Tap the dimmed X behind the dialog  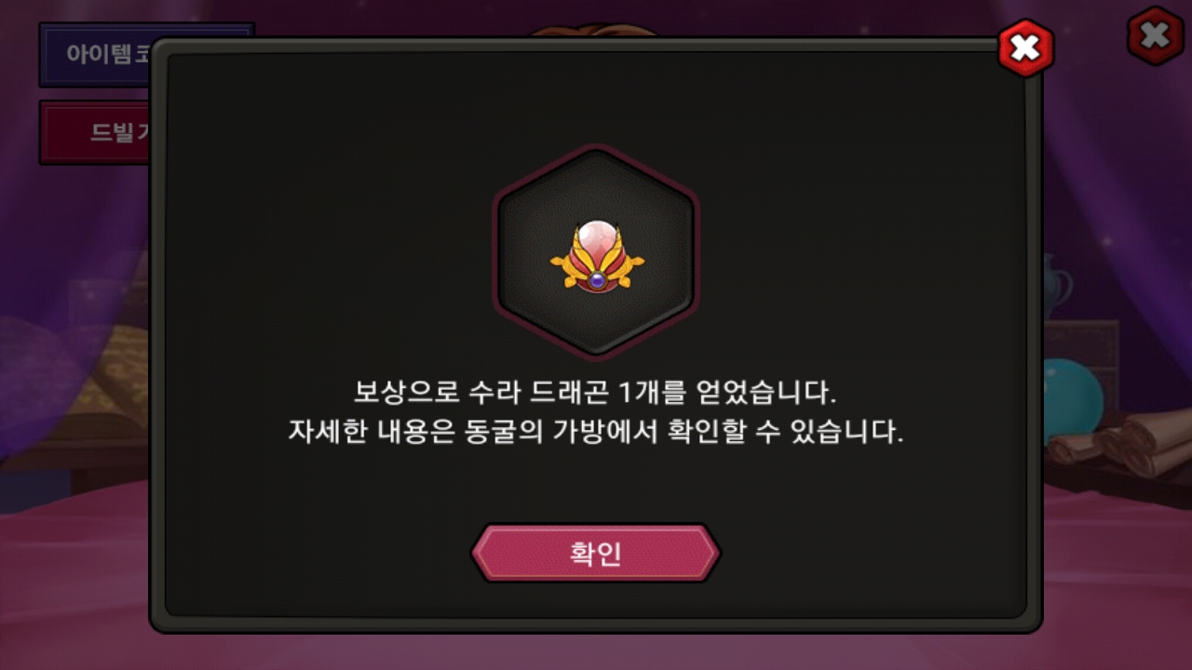(x=1155, y=35)
